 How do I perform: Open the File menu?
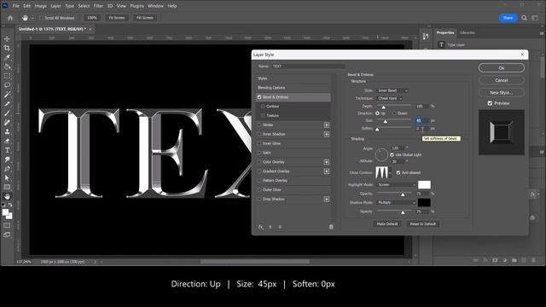click(x=15, y=6)
